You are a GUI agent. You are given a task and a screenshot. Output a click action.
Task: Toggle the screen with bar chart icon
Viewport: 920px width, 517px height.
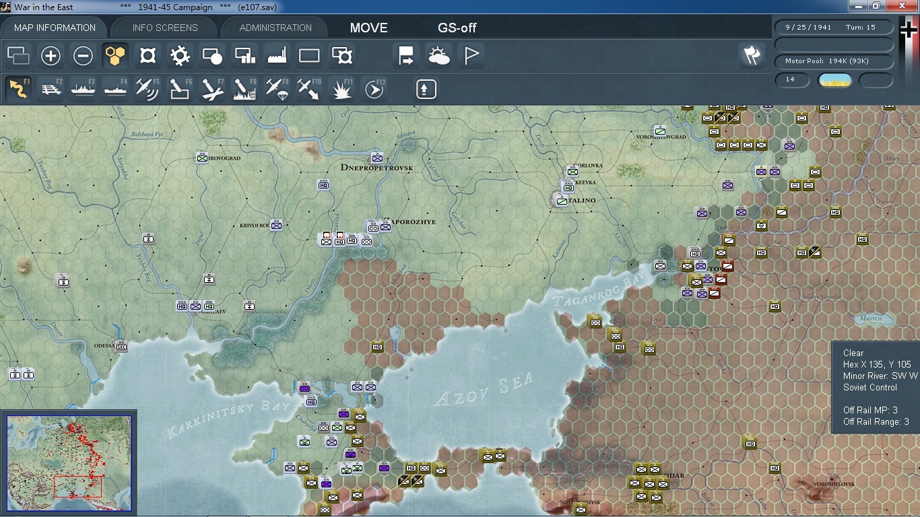244,56
